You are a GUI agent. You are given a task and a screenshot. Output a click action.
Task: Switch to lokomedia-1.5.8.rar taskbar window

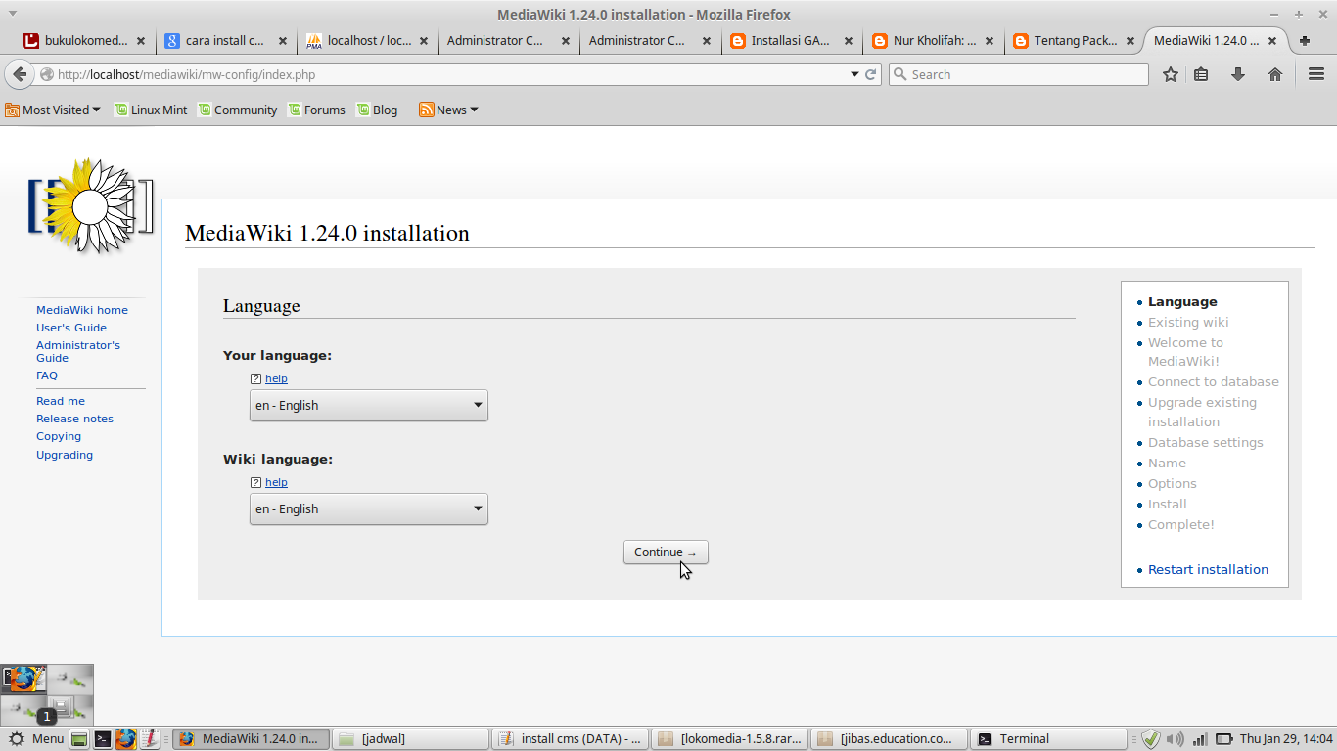[x=729, y=739]
